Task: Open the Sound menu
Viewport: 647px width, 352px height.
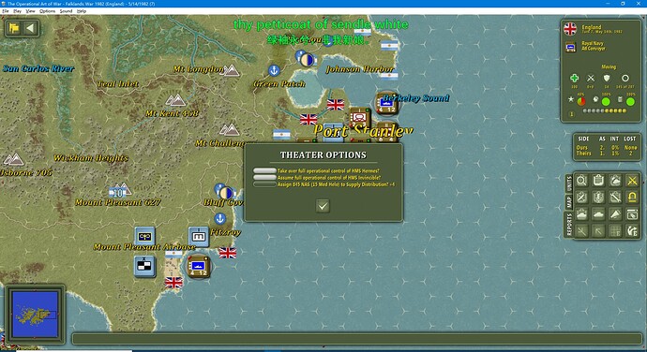Action: (x=66, y=11)
